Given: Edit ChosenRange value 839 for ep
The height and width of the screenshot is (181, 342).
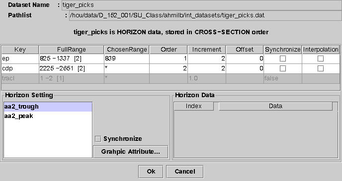Looking at the screenshot, I should (127, 59).
